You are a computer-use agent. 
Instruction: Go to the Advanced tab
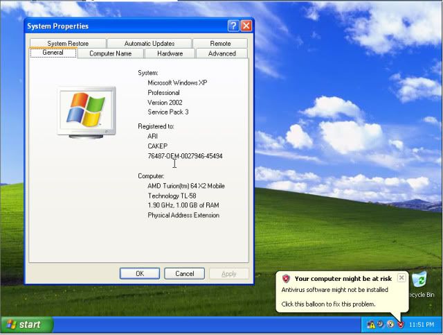click(x=221, y=53)
